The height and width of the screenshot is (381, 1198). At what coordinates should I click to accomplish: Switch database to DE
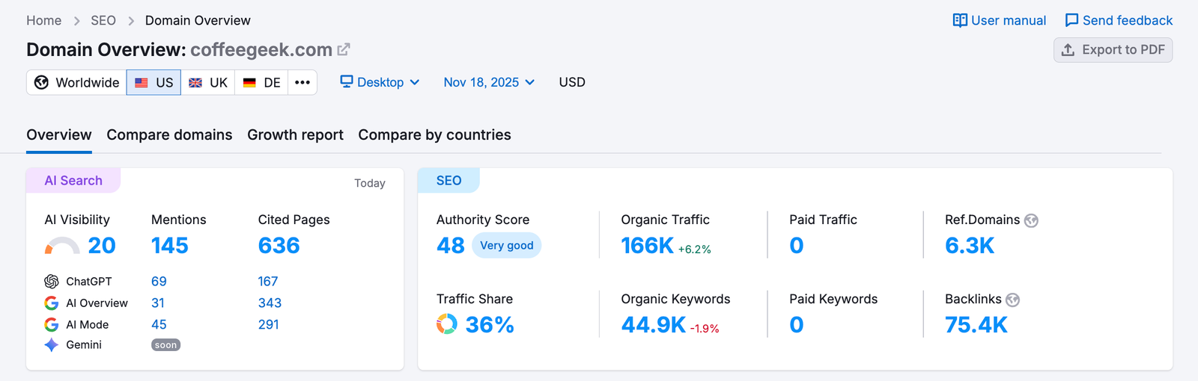[x=262, y=82]
